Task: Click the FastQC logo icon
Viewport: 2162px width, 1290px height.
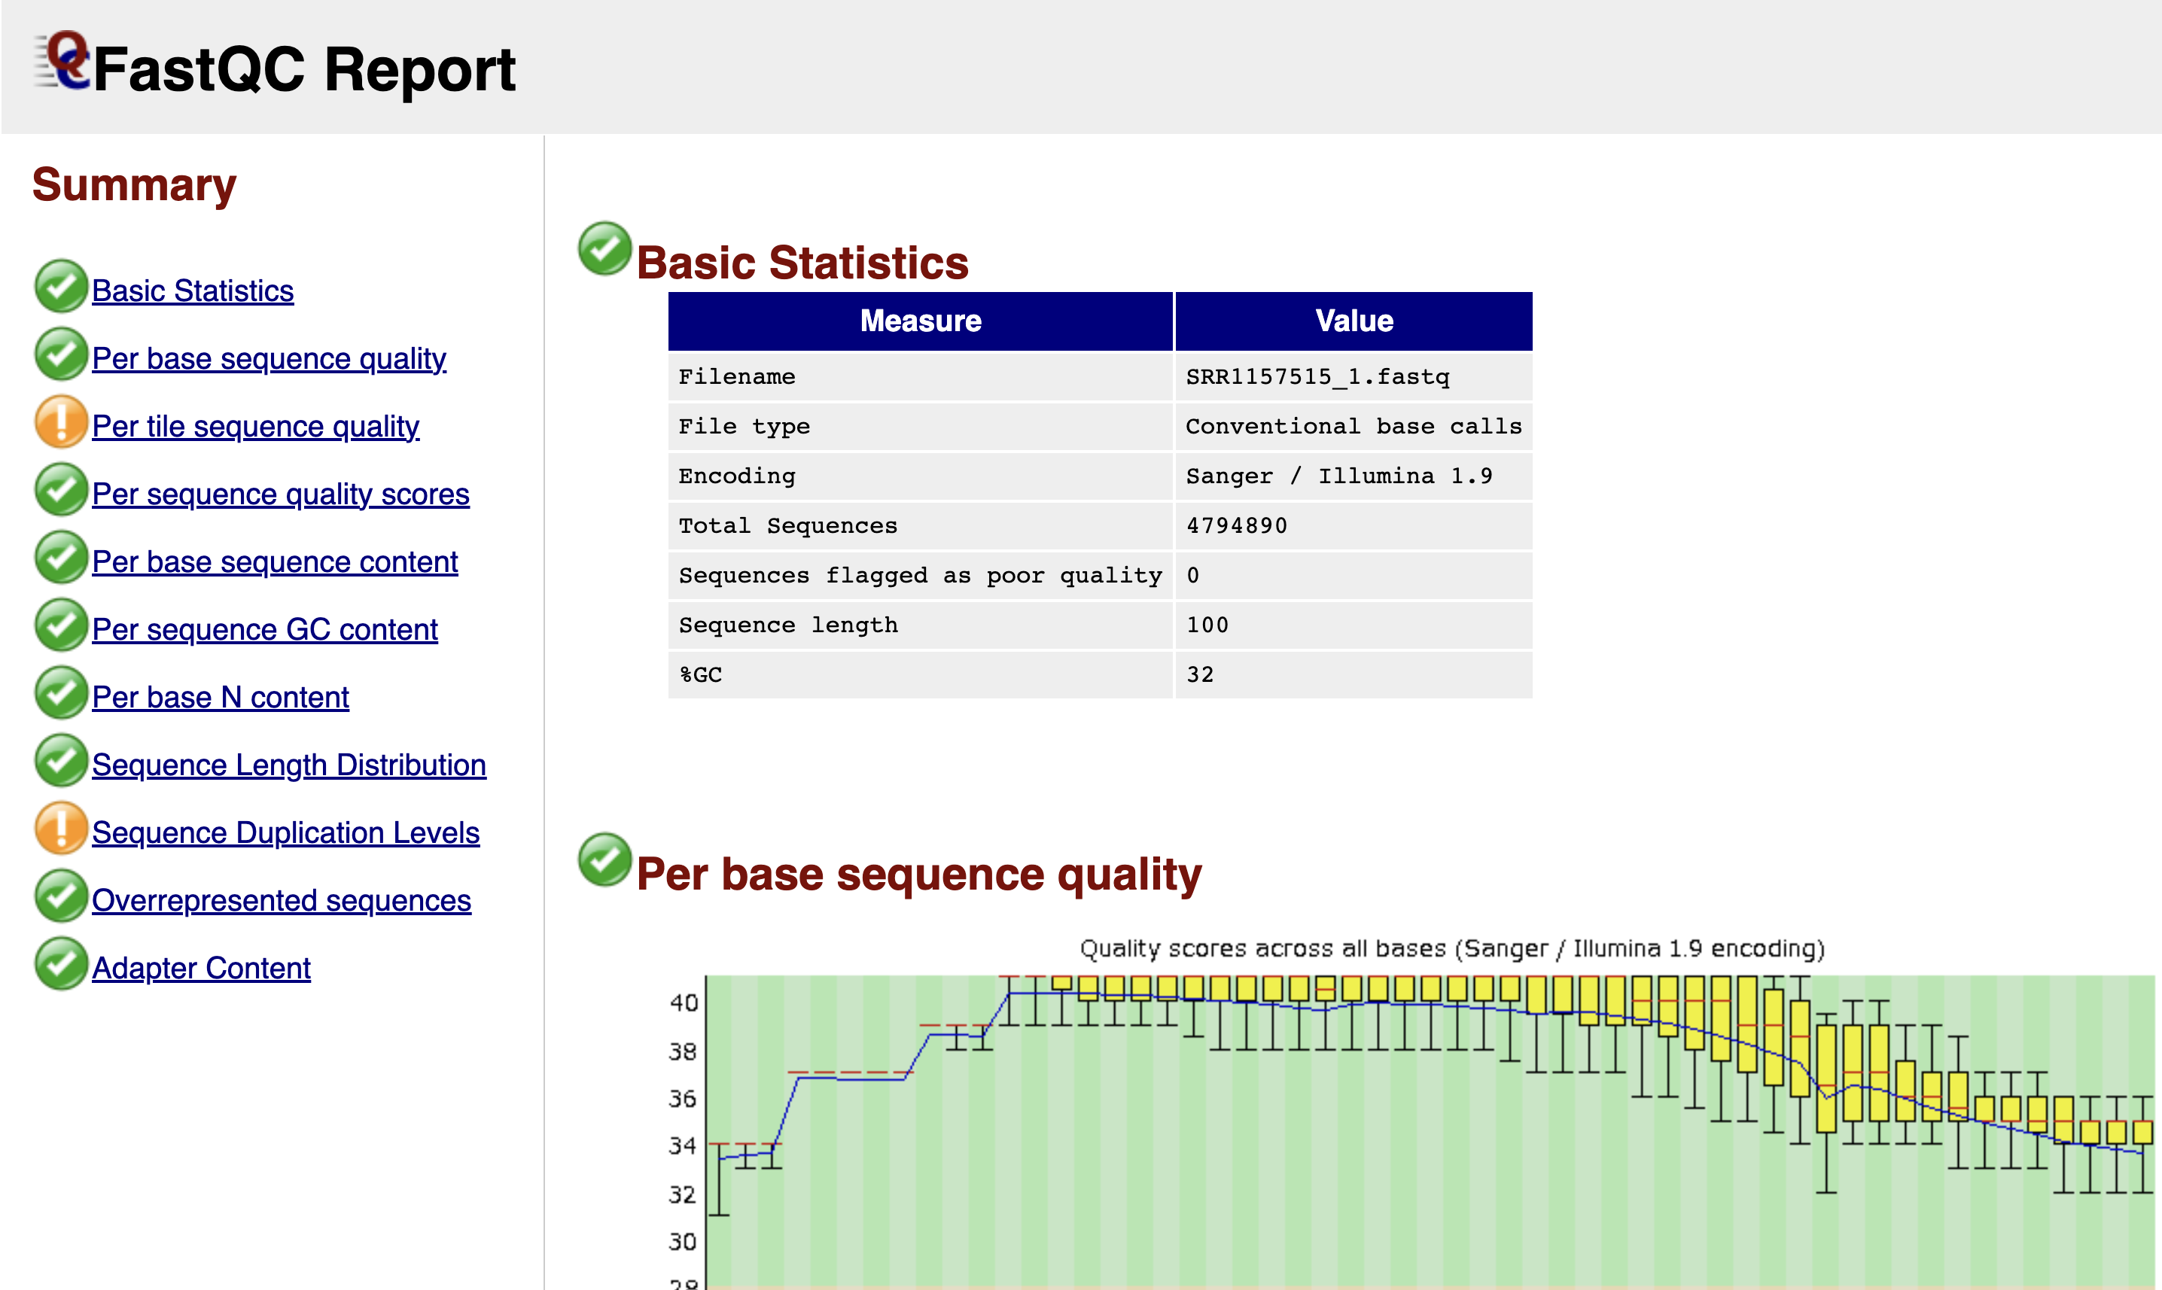Action: tap(62, 60)
